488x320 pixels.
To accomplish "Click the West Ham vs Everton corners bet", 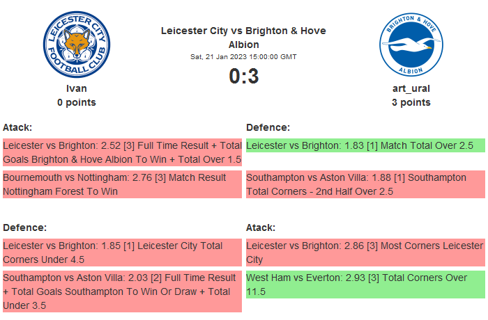I will [x=365, y=285].
